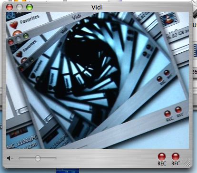Click the volume track right of the knob
Image resolution: width=197 pixels, height=173 pixels.
tap(49, 158)
